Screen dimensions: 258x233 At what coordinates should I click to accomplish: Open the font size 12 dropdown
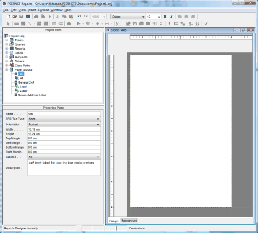coord(159,17)
